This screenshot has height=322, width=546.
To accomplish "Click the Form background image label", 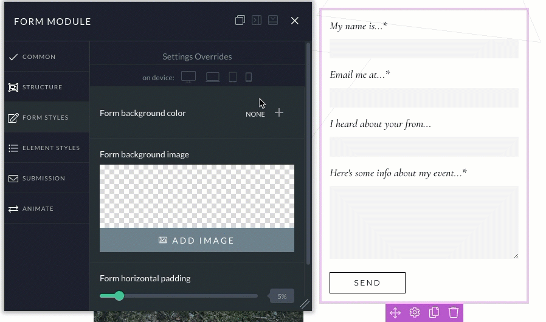I will (x=144, y=154).
